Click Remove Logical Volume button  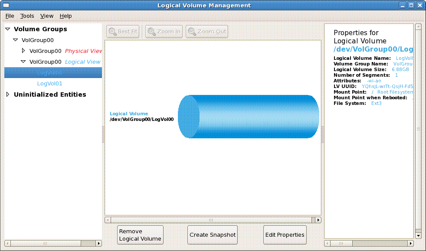pos(140,235)
